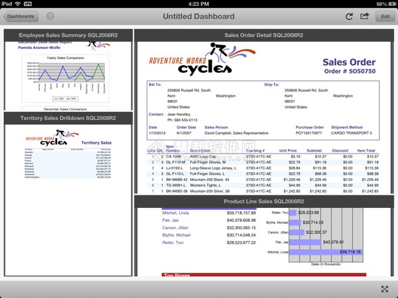Screen dimensions: 398x298
Task: Tap the 4:23 PM clock
Action: coord(199,4)
